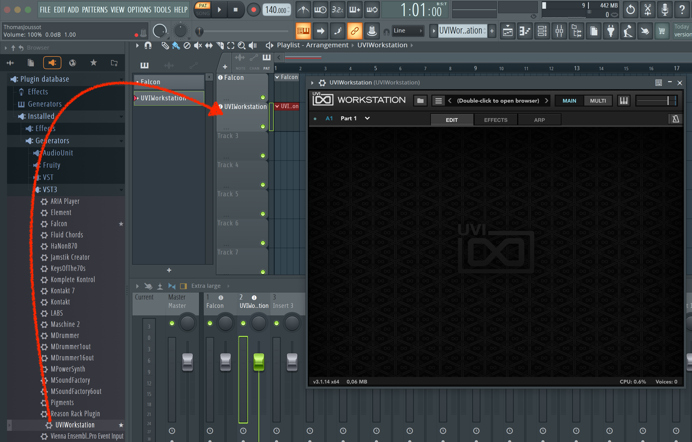Open the Line snap mode dropdown
The image size is (692, 442).
408,31
